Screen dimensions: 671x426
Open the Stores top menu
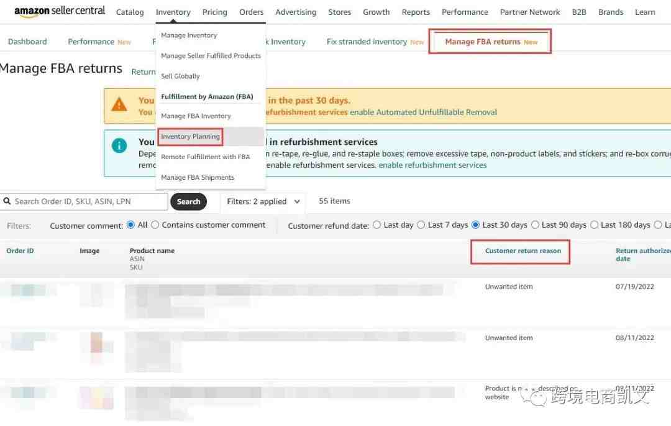click(x=339, y=12)
